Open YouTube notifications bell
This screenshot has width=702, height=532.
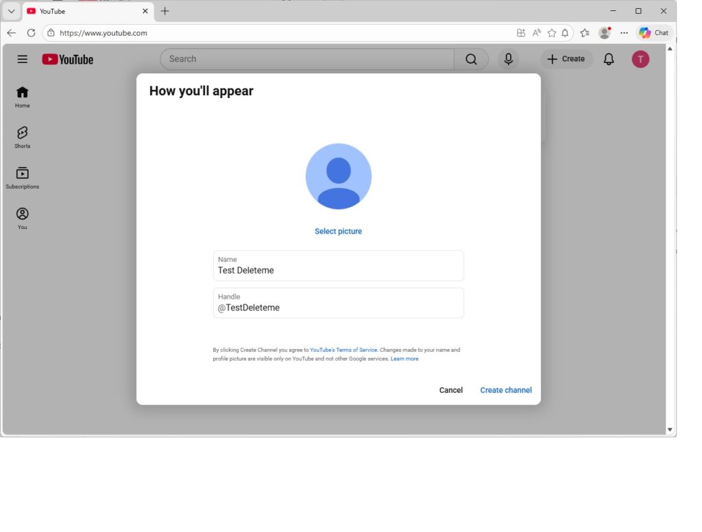(608, 59)
